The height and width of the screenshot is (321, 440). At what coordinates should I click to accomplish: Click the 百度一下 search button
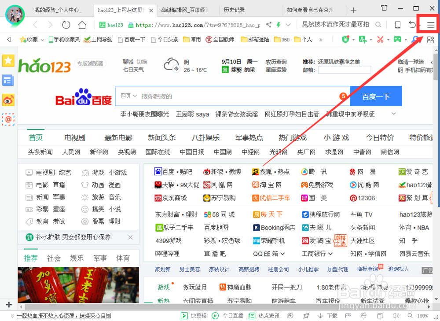(x=376, y=96)
